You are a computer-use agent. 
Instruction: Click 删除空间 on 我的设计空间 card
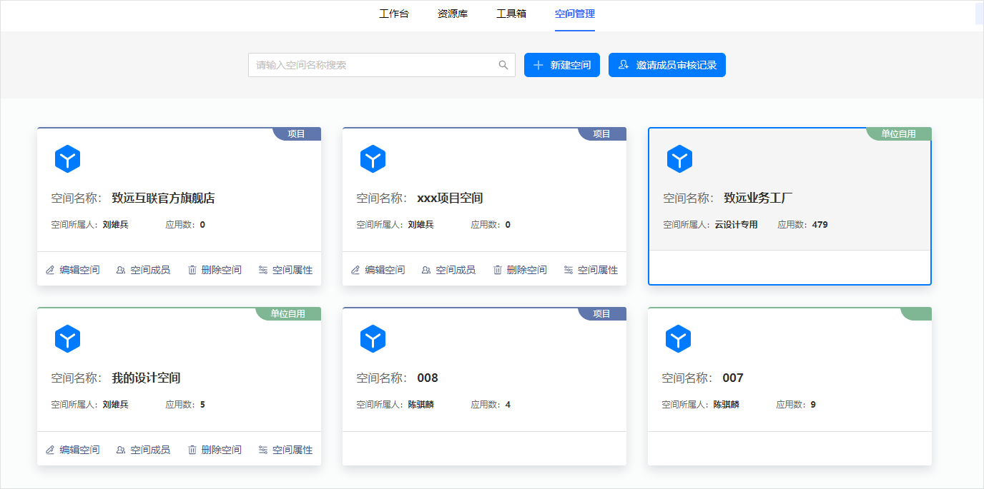pos(215,450)
